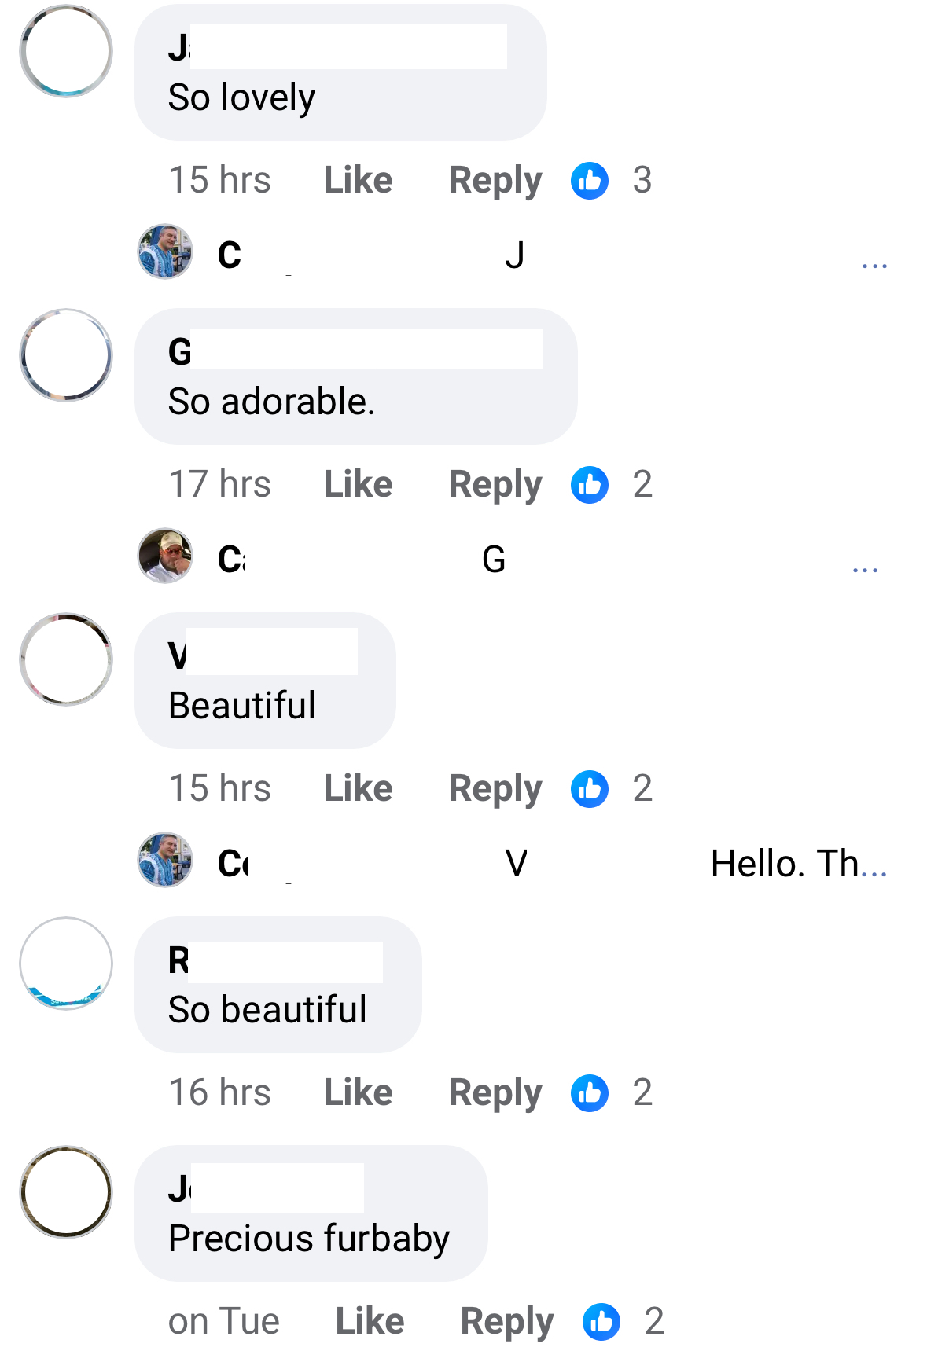Click reply author avatar under "So lovely" comment
The height and width of the screenshot is (1351, 927).
[x=165, y=251]
